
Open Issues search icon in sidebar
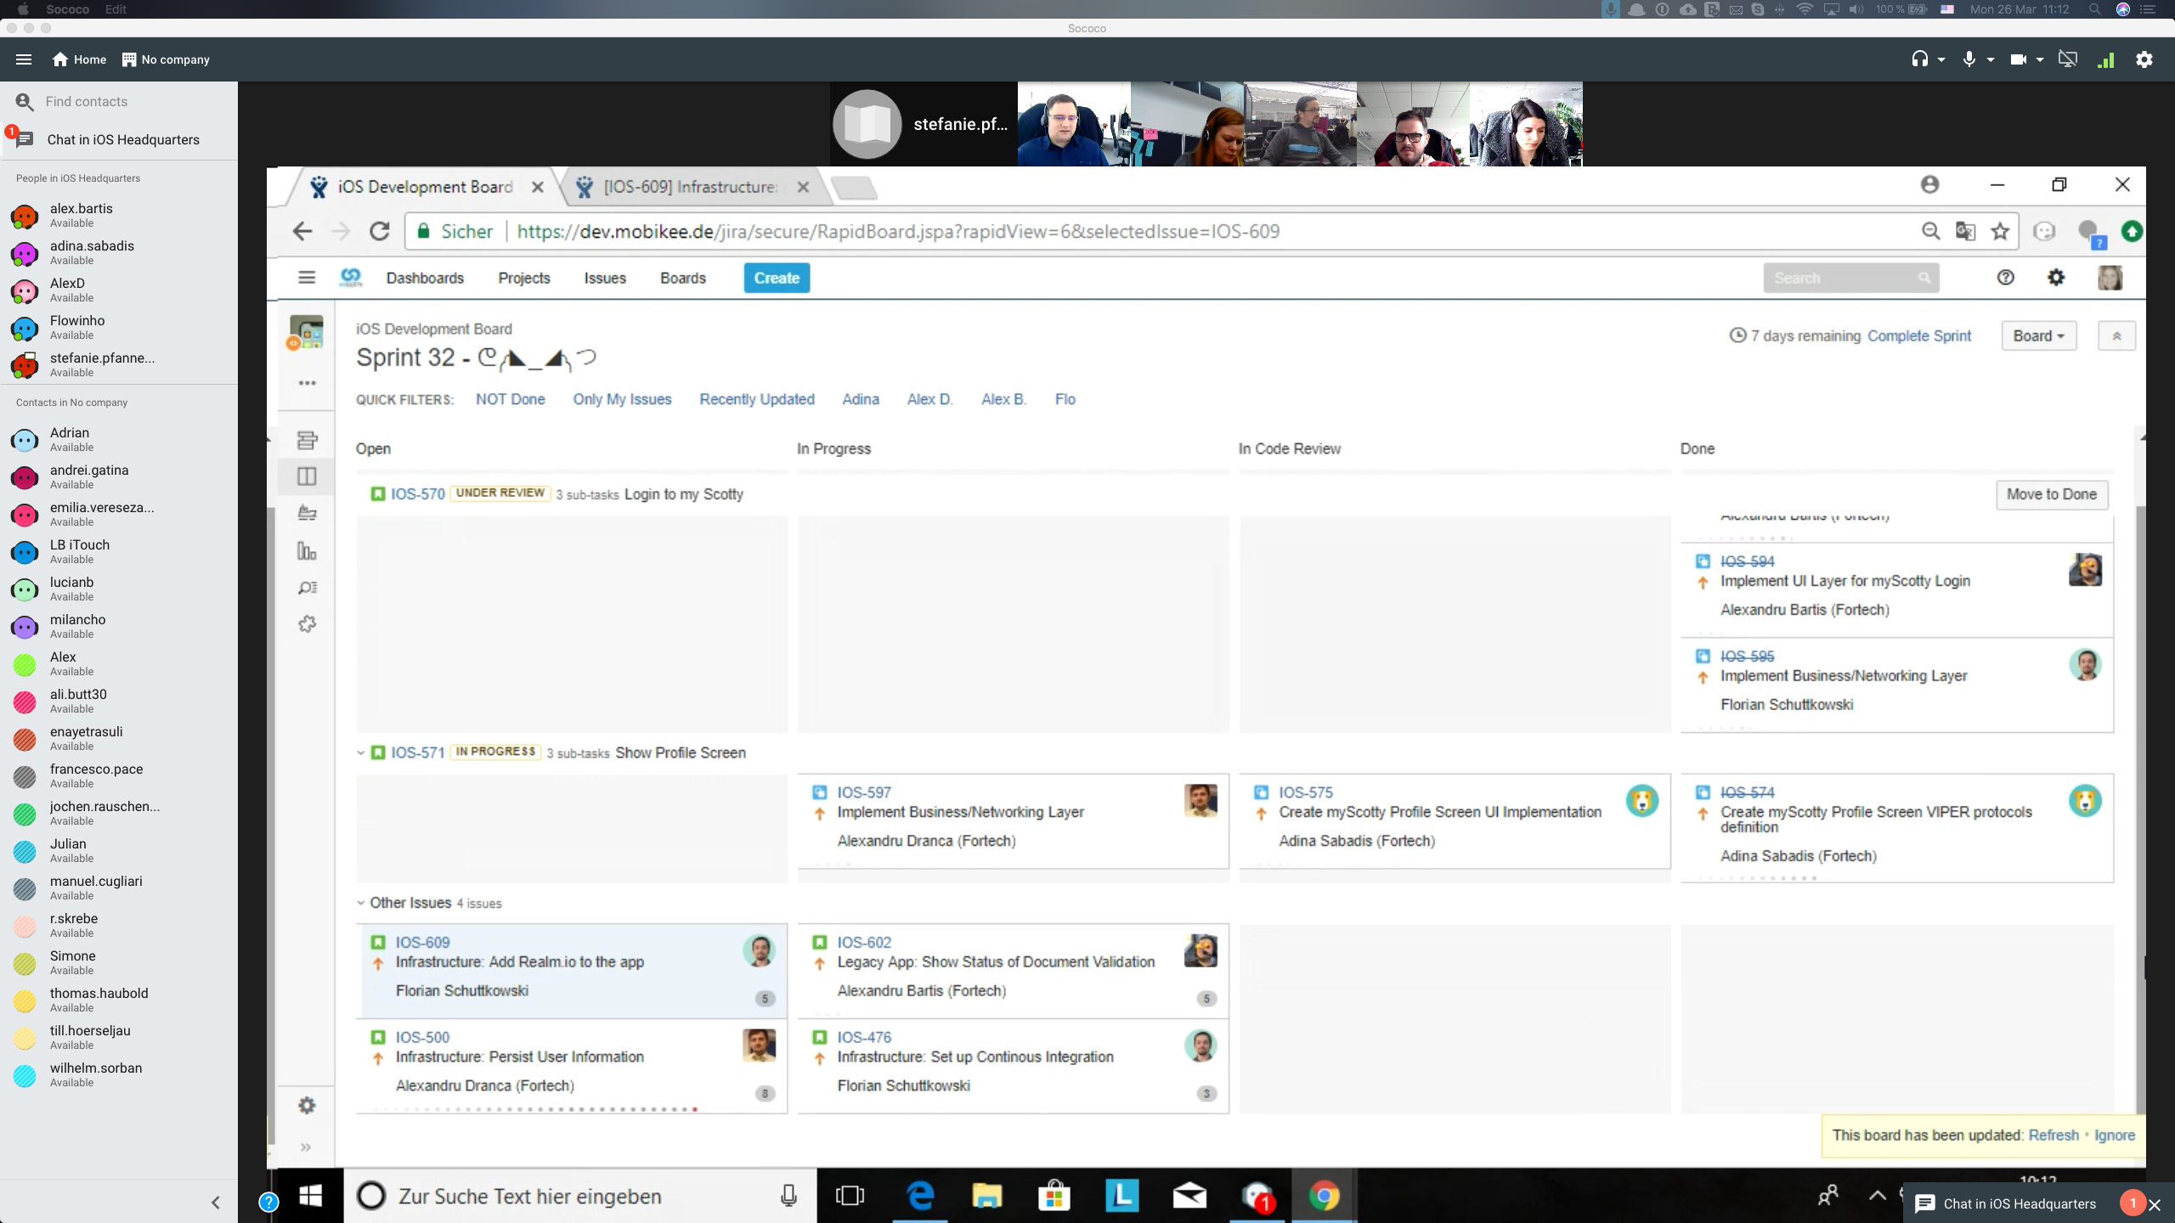coord(308,588)
